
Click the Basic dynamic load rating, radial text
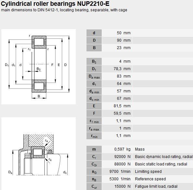coord(164,157)
